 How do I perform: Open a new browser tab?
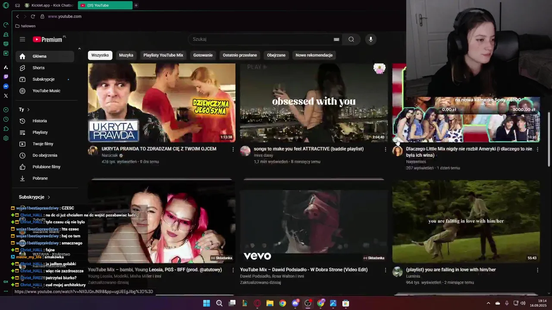[136, 6]
